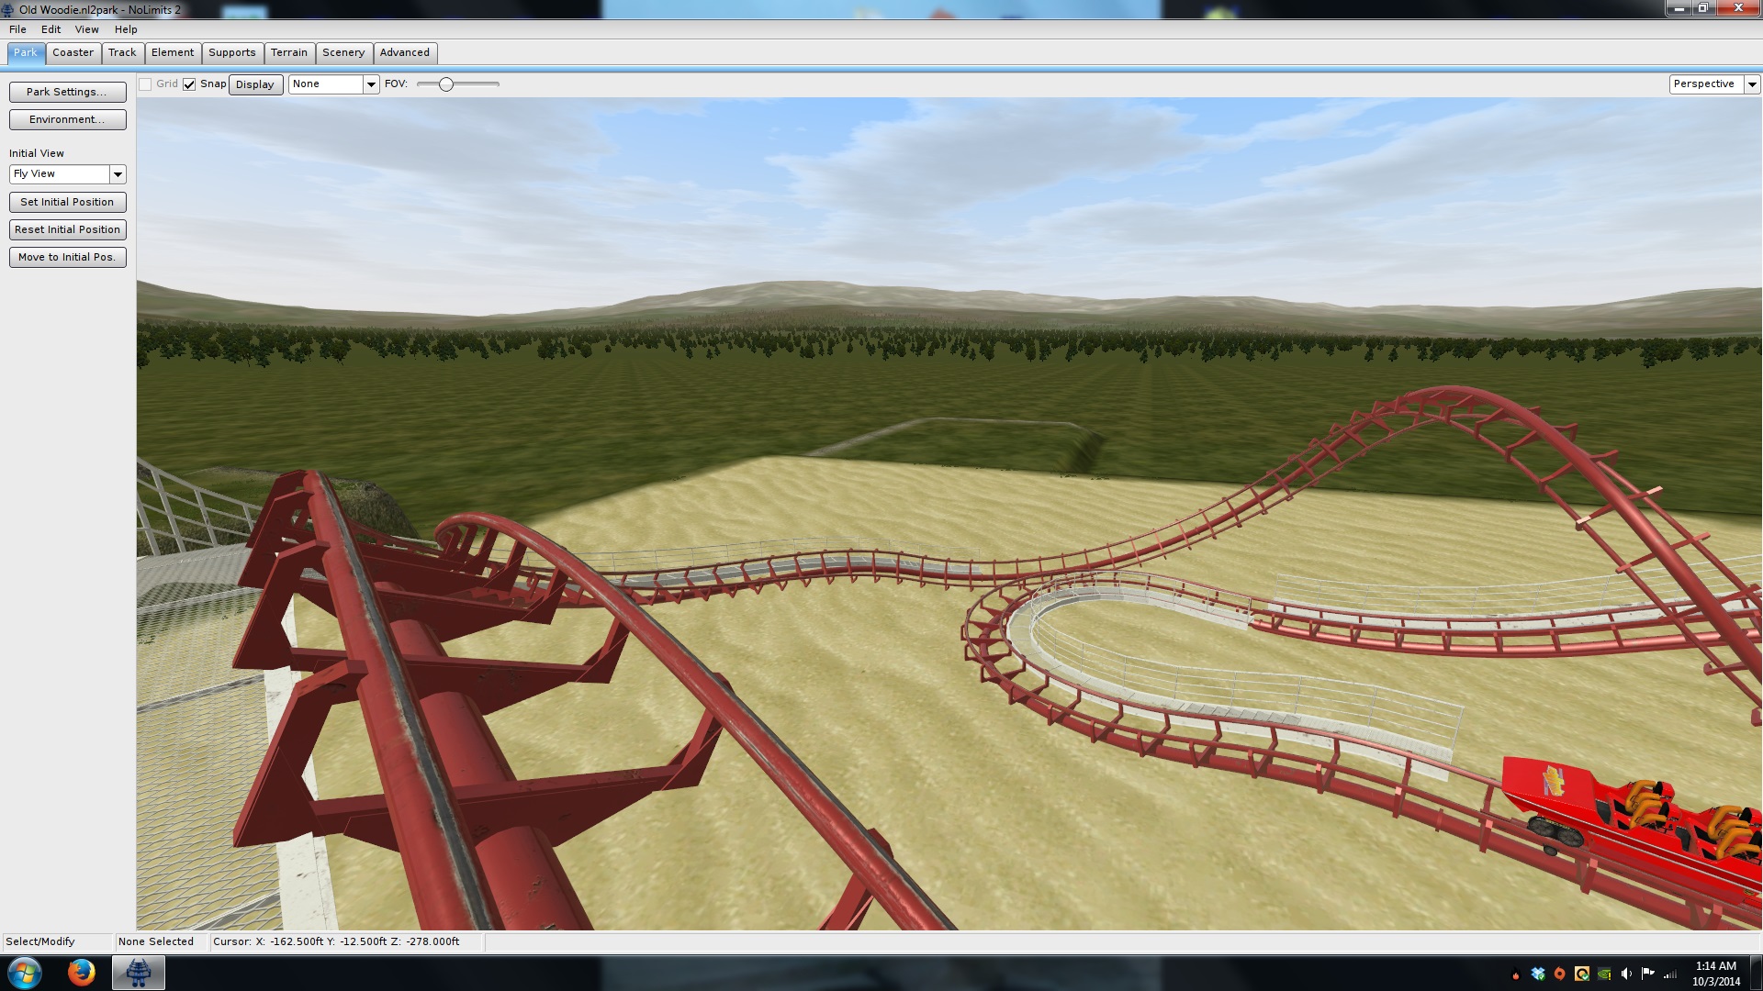
Task: Open Firefox from the taskbar
Action: click(81, 973)
